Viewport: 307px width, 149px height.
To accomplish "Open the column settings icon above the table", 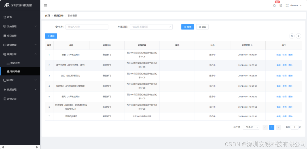I will [x=298, y=36].
